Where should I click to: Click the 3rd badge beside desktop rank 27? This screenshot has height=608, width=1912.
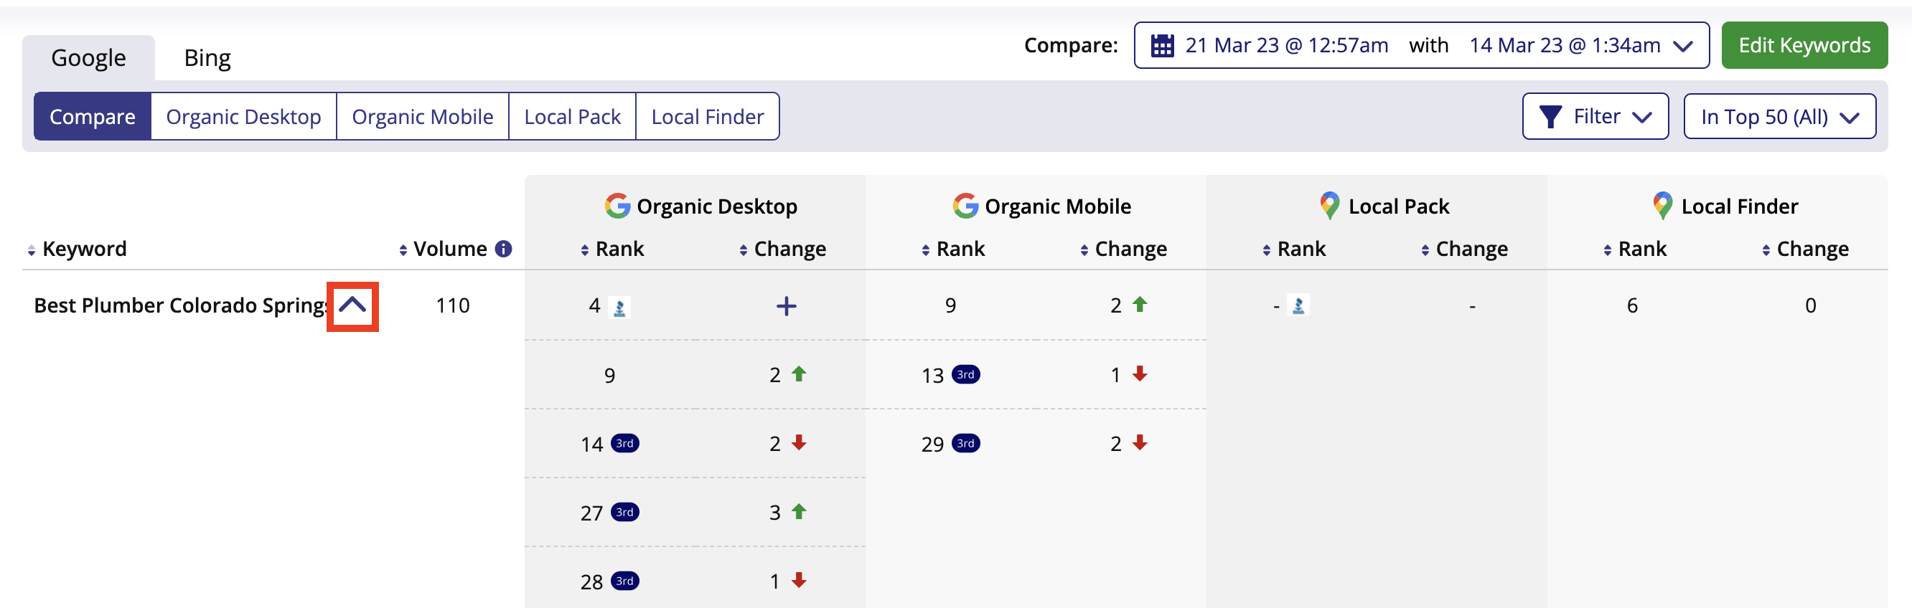click(625, 513)
